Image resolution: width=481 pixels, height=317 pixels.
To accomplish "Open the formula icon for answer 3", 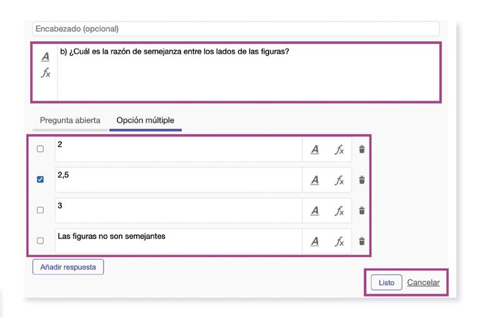I will tap(339, 210).
